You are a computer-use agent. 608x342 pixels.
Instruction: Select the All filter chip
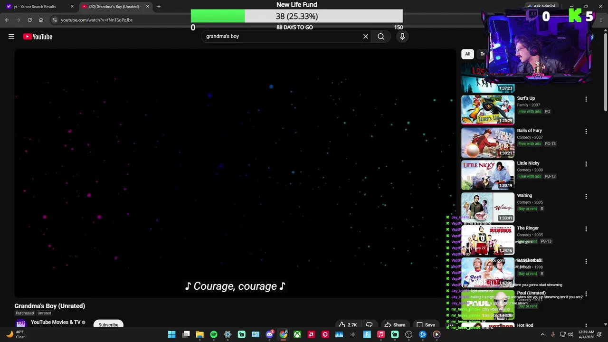coord(468,54)
